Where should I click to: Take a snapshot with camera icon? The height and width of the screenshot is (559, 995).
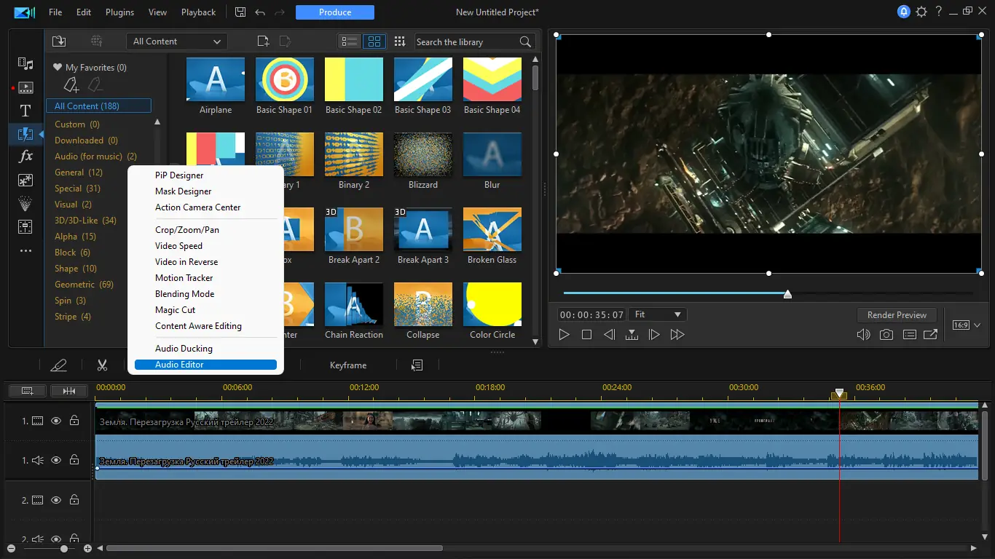point(886,335)
